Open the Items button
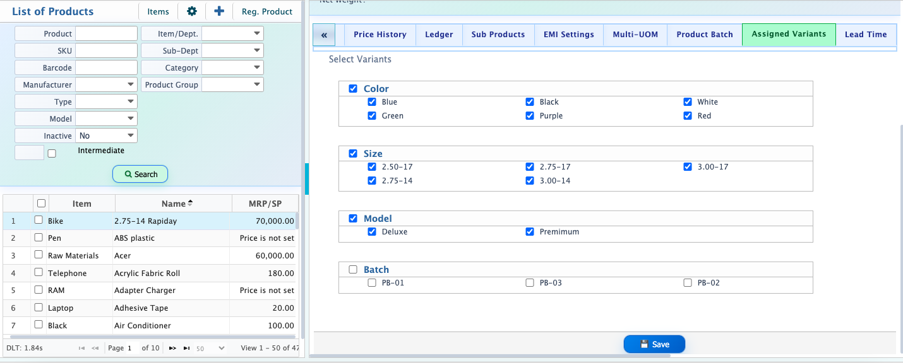Image resolution: width=903 pixels, height=363 pixels. pyautogui.click(x=158, y=11)
